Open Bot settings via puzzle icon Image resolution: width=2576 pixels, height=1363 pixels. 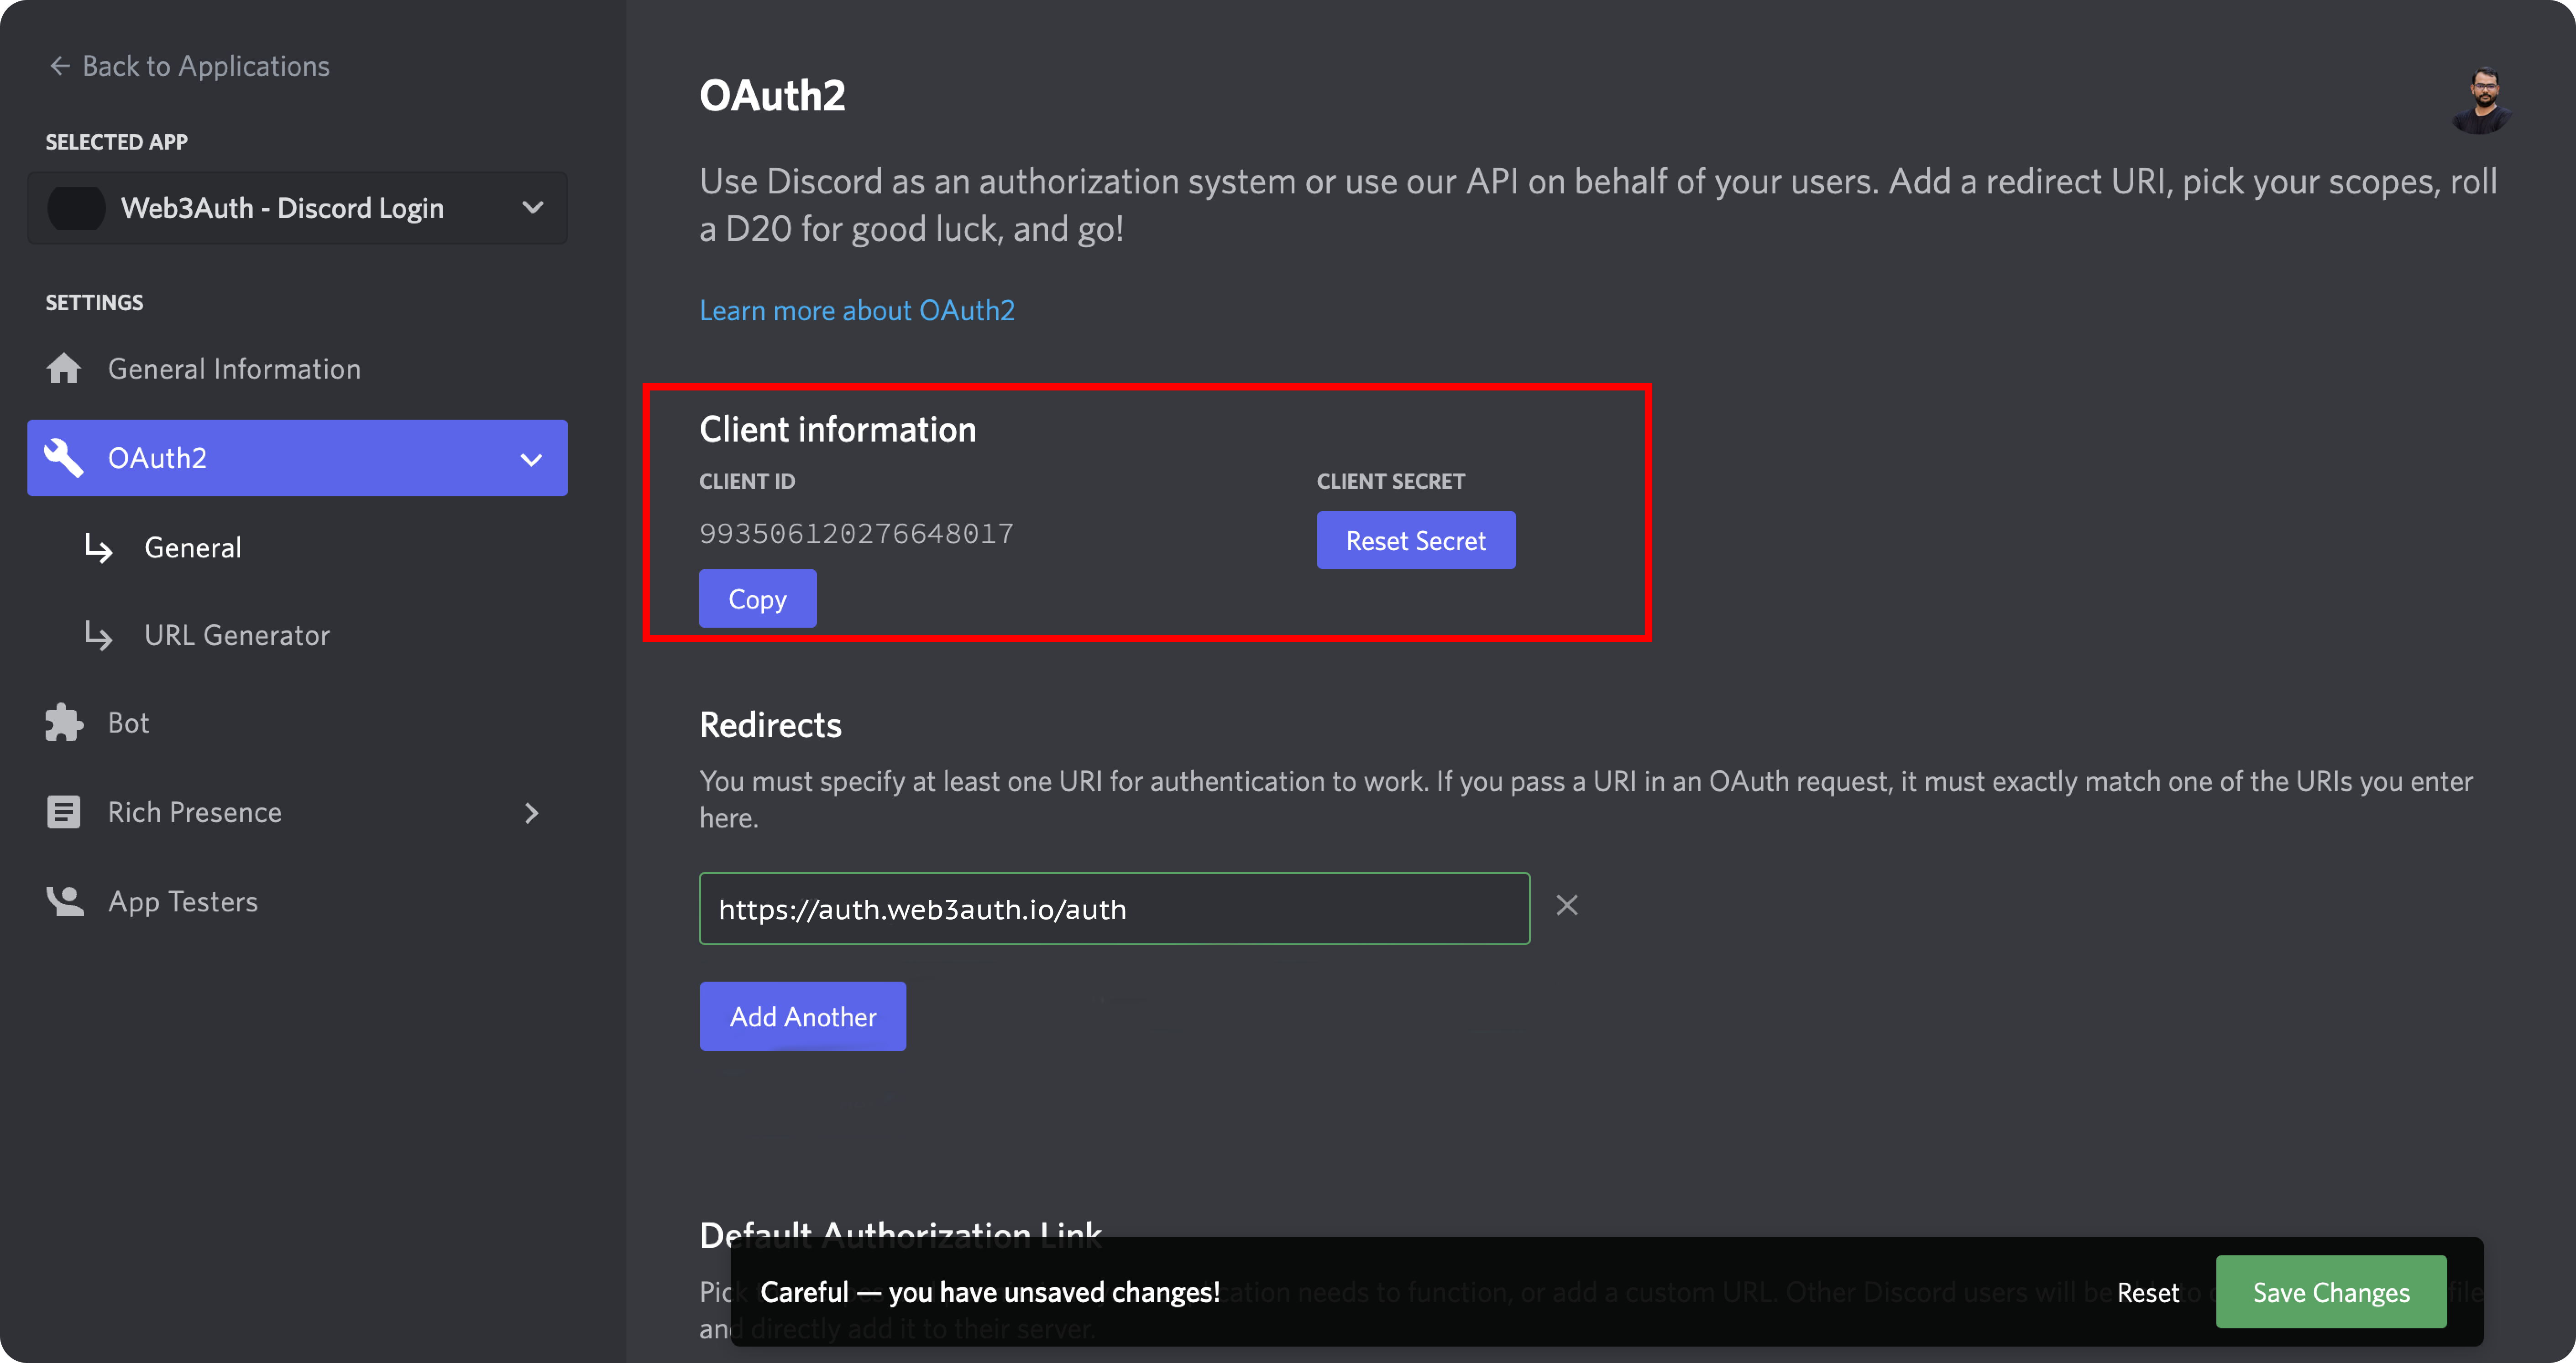(x=63, y=722)
